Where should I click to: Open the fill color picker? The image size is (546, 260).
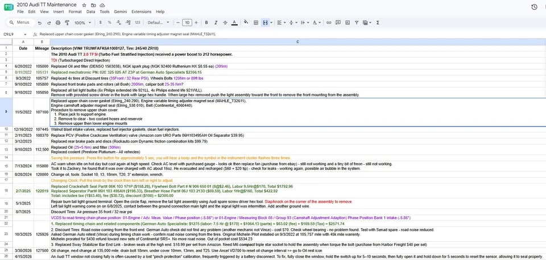[246, 23]
